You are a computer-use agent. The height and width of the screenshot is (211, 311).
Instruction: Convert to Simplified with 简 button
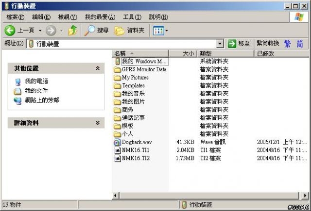pyautogui.click(x=300, y=44)
